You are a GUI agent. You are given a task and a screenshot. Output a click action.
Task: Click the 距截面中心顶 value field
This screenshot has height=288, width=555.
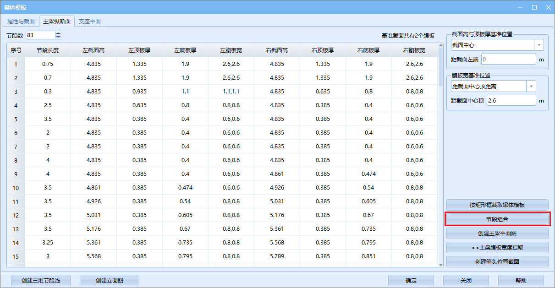click(x=511, y=100)
